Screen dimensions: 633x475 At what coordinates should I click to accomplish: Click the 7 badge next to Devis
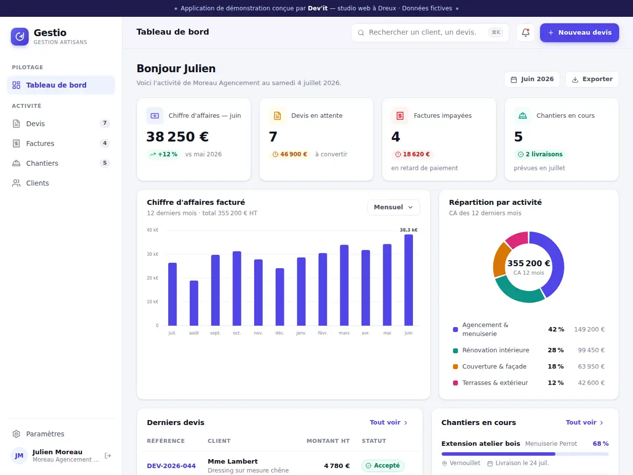[105, 123]
